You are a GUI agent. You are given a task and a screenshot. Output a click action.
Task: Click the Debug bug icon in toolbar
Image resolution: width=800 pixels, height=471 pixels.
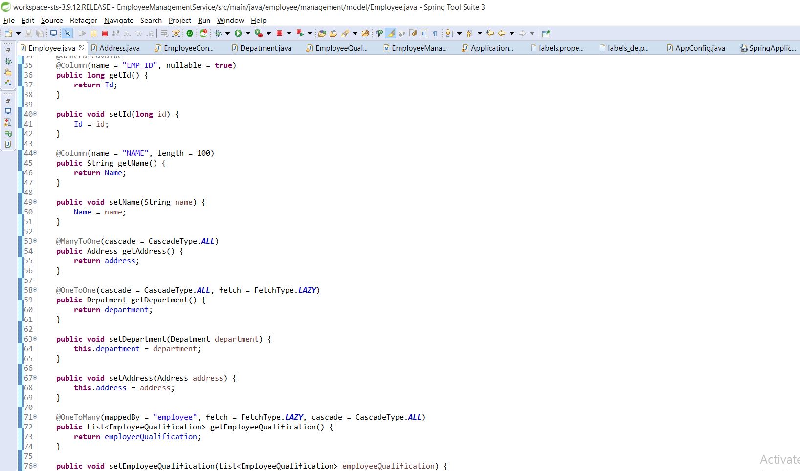[x=218, y=33]
